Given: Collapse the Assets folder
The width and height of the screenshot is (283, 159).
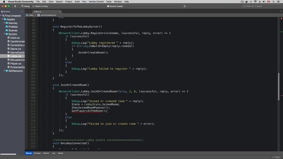Looking at the screenshot, I should point(3,19).
